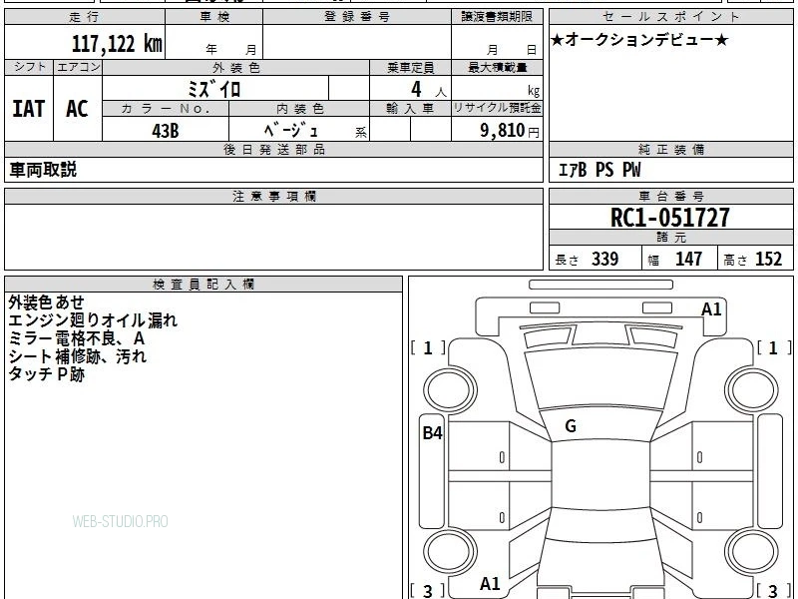Viewport: 798px width, 599px height.
Task: Click the A1 mark on the front bumper
Action: [711, 309]
